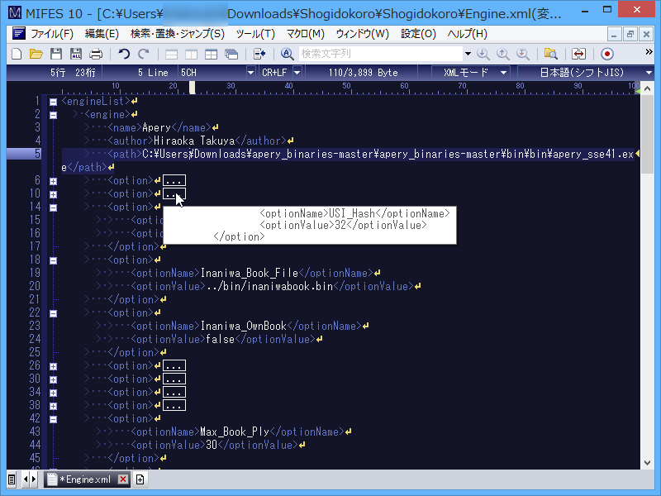The image size is (661, 496).
Task: Expand the folded option on line 6
Action: 53,181
